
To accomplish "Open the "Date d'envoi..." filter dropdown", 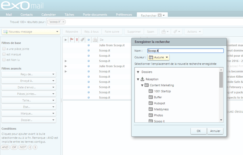I will pos(29,87).
